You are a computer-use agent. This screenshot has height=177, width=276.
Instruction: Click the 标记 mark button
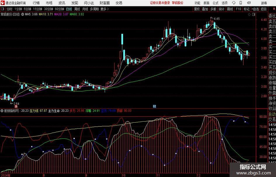click(x=247, y=9)
